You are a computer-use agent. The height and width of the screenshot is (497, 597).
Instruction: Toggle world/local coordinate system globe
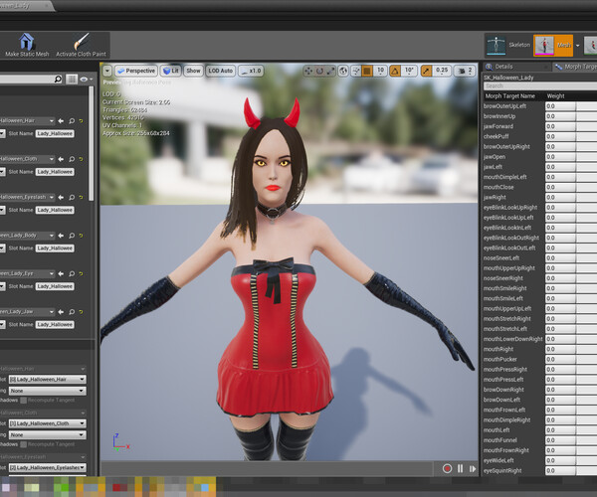343,71
